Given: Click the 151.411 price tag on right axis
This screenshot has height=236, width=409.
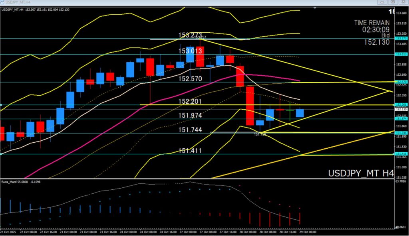Looking at the screenshot, I should 400,154.
